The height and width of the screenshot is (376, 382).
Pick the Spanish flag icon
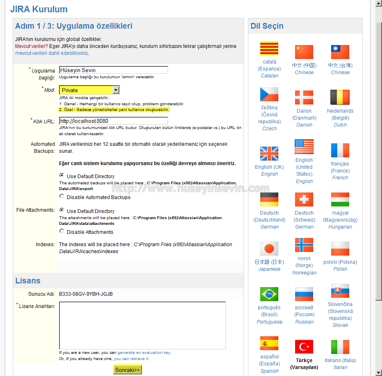[269, 343]
